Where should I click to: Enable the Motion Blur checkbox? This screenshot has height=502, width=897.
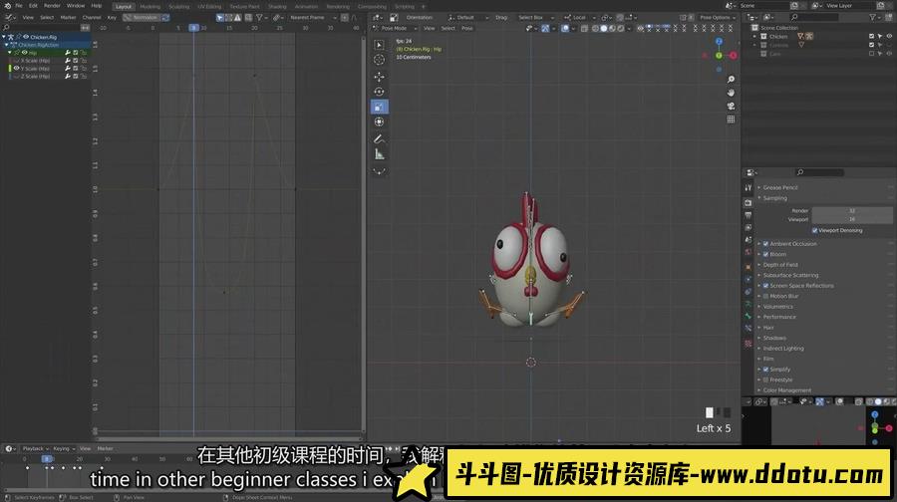pyautogui.click(x=765, y=296)
